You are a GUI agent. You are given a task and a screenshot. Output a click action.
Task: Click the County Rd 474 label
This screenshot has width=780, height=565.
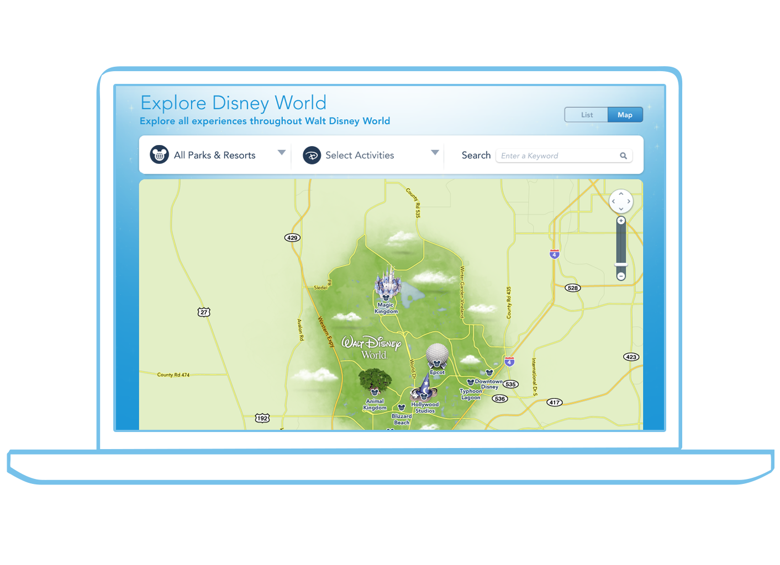tap(173, 375)
